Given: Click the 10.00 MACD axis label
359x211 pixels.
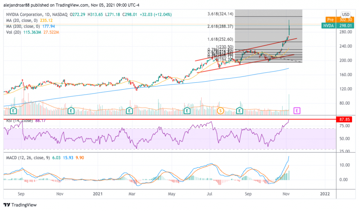Looking at the screenshot, I should coord(345,165).
